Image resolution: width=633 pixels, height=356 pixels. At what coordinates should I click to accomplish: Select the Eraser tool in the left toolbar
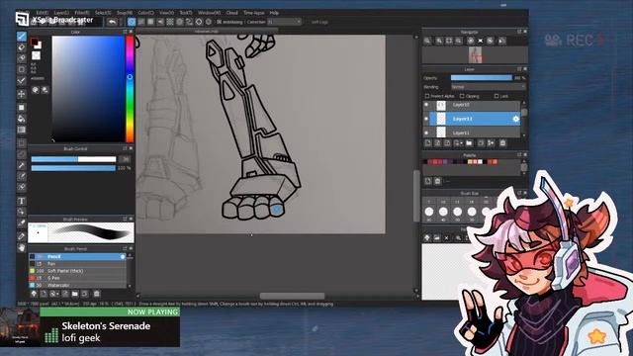[x=22, y=47]
